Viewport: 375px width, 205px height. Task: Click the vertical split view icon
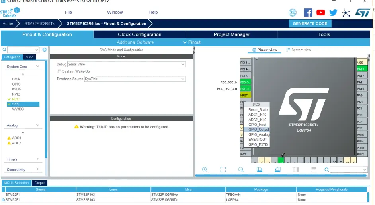click(x=296, y=170)
